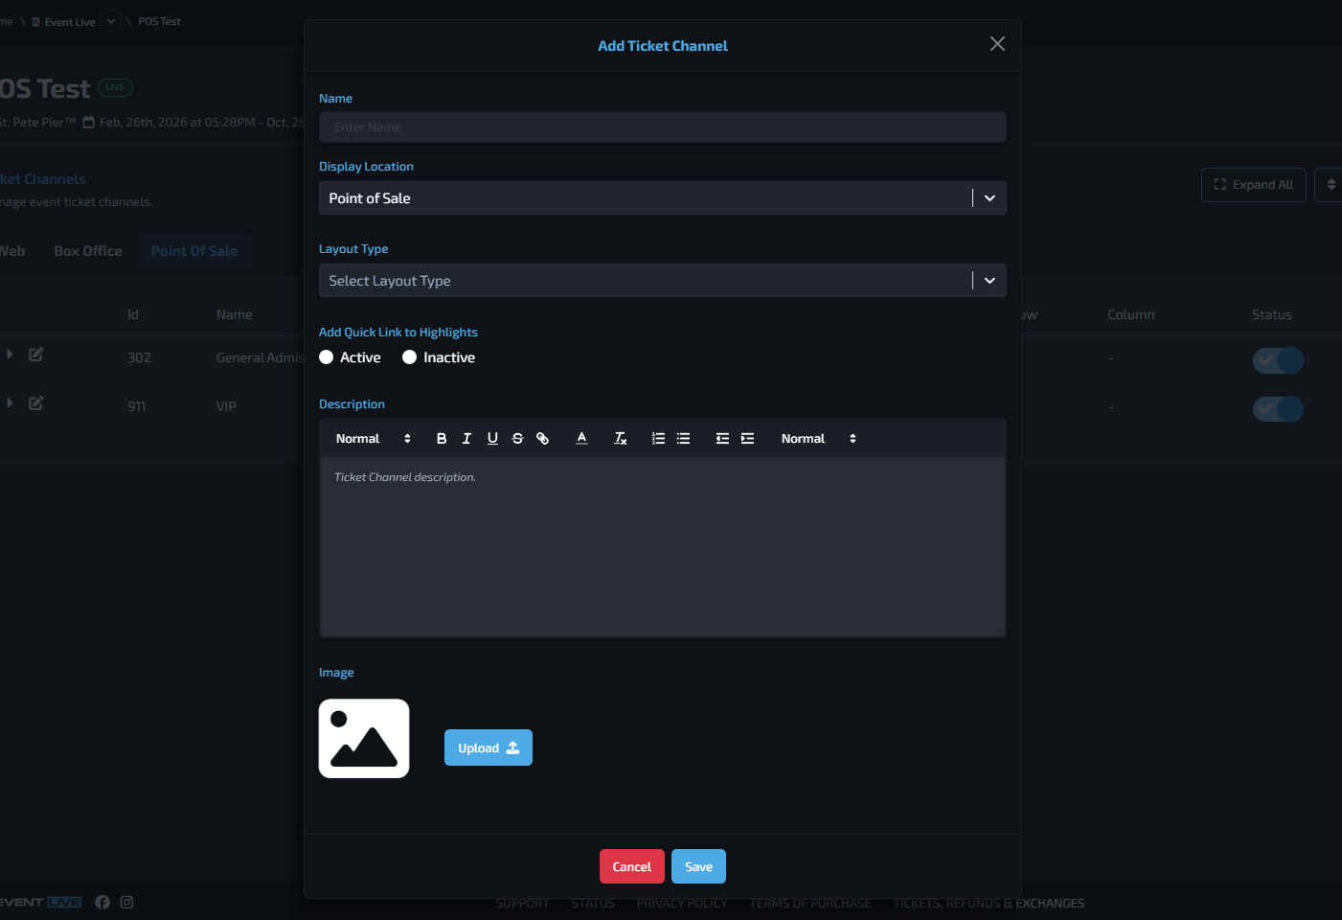Apply bullet list formatting
Image resolution: width=1342 pixels, height=920 pixels.
coord(683,439)
